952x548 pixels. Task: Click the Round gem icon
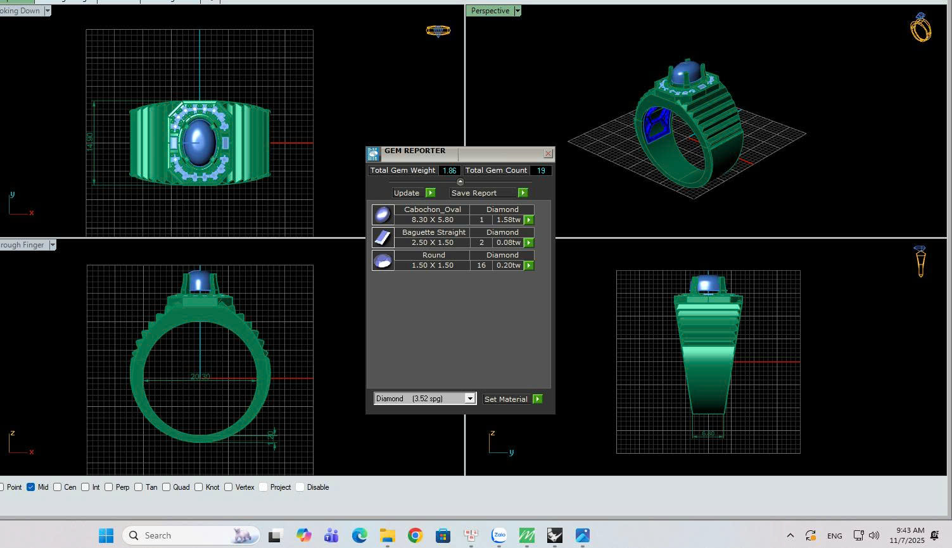[383, 260]
